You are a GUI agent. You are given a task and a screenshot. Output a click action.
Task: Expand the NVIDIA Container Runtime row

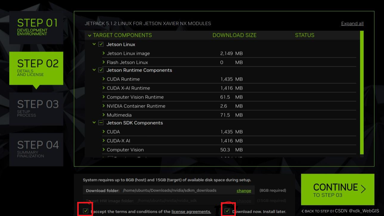coord(104,106)
